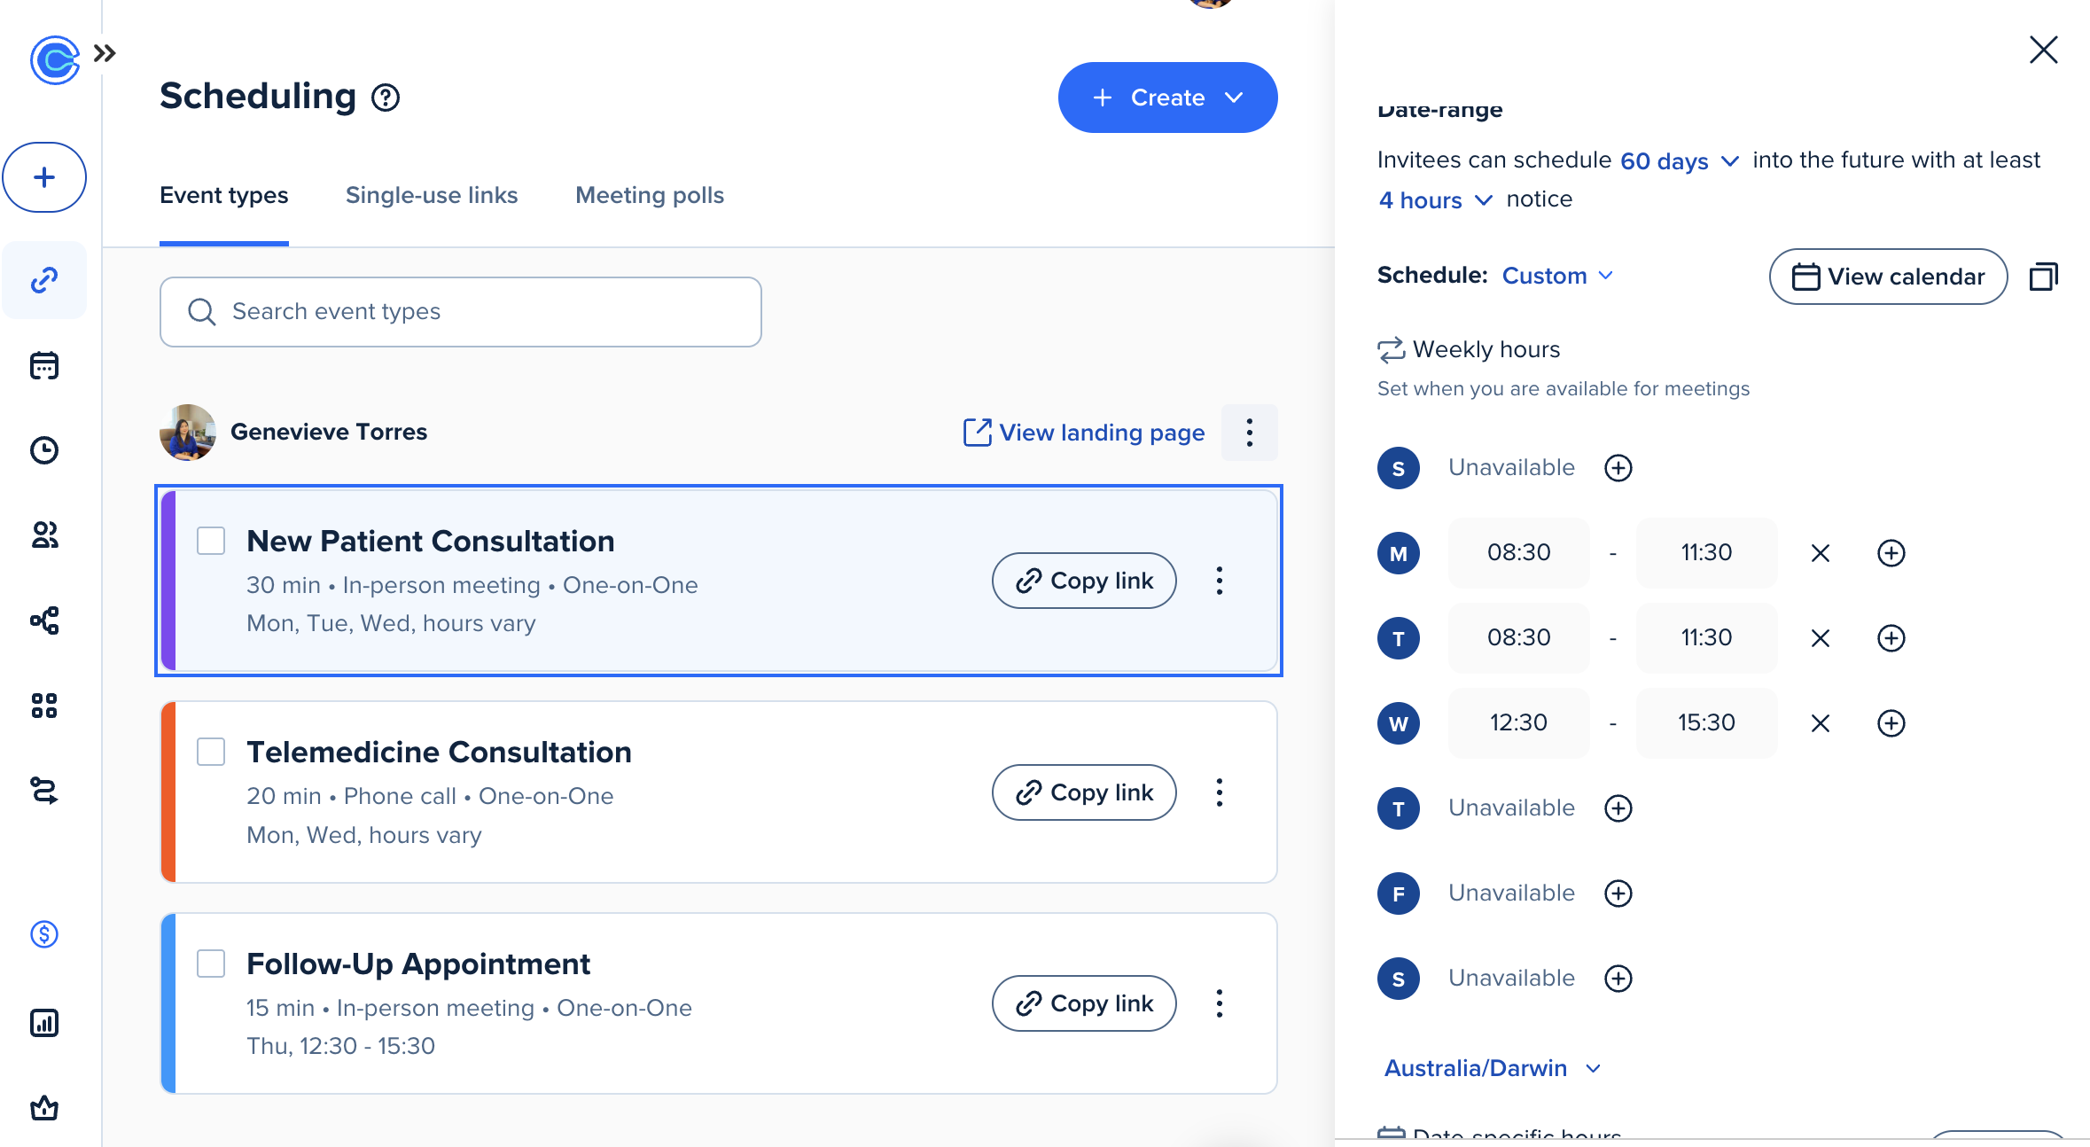2090x1147 pixels.
Task: Expand the Schedule Custom dropdown
Action: click(1557, 276)
